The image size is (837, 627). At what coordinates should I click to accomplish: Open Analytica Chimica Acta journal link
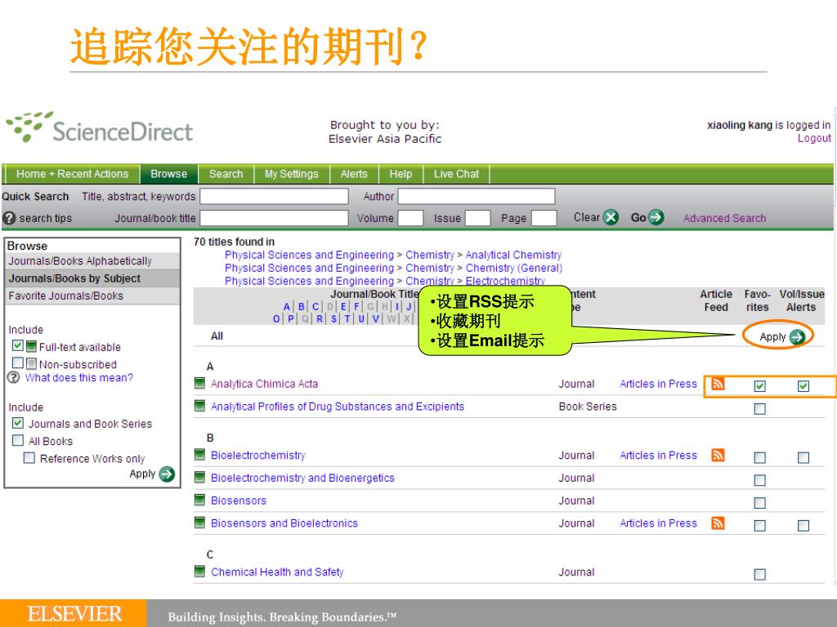tap(264, 384)
